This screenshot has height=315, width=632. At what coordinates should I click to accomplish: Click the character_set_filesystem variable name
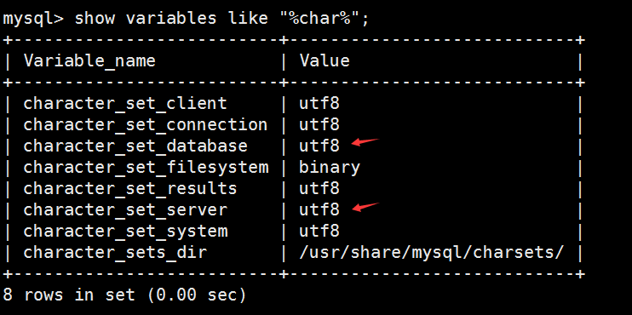[x=146, y=167]
